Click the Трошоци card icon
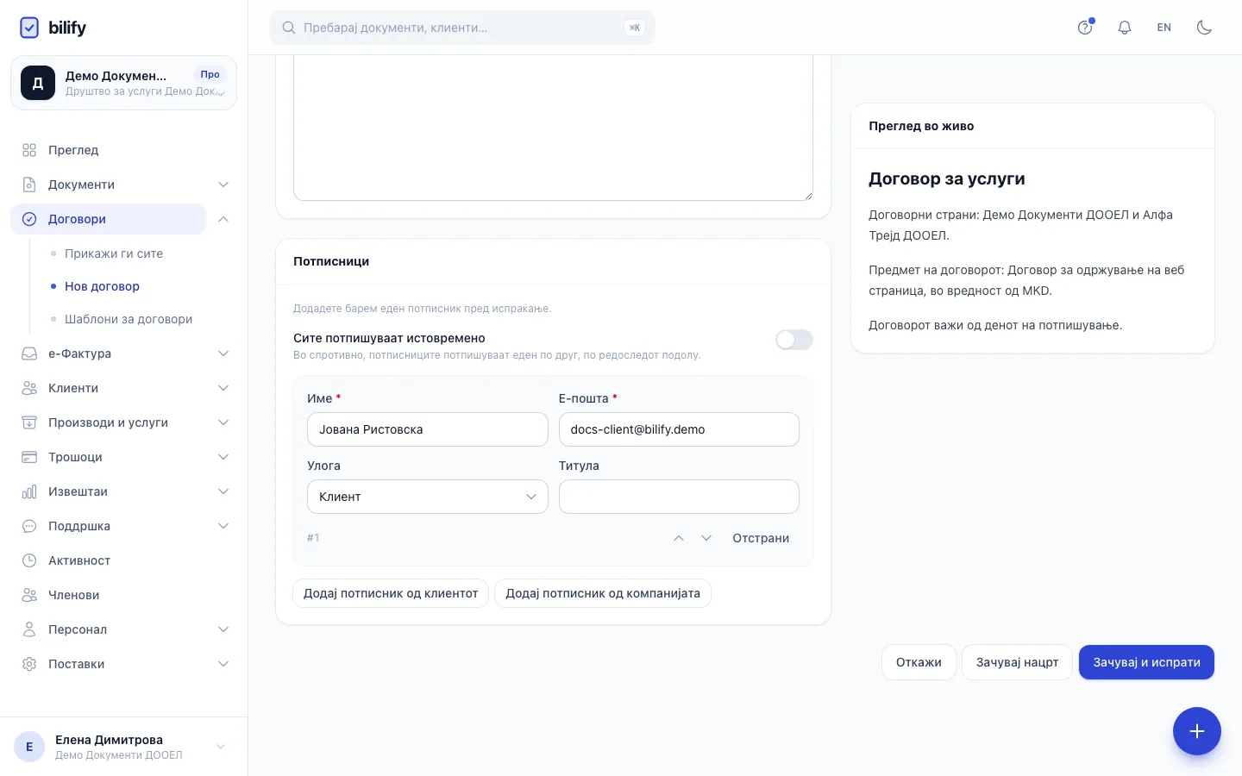1242x776 pixels. click(x=29, y=457)
